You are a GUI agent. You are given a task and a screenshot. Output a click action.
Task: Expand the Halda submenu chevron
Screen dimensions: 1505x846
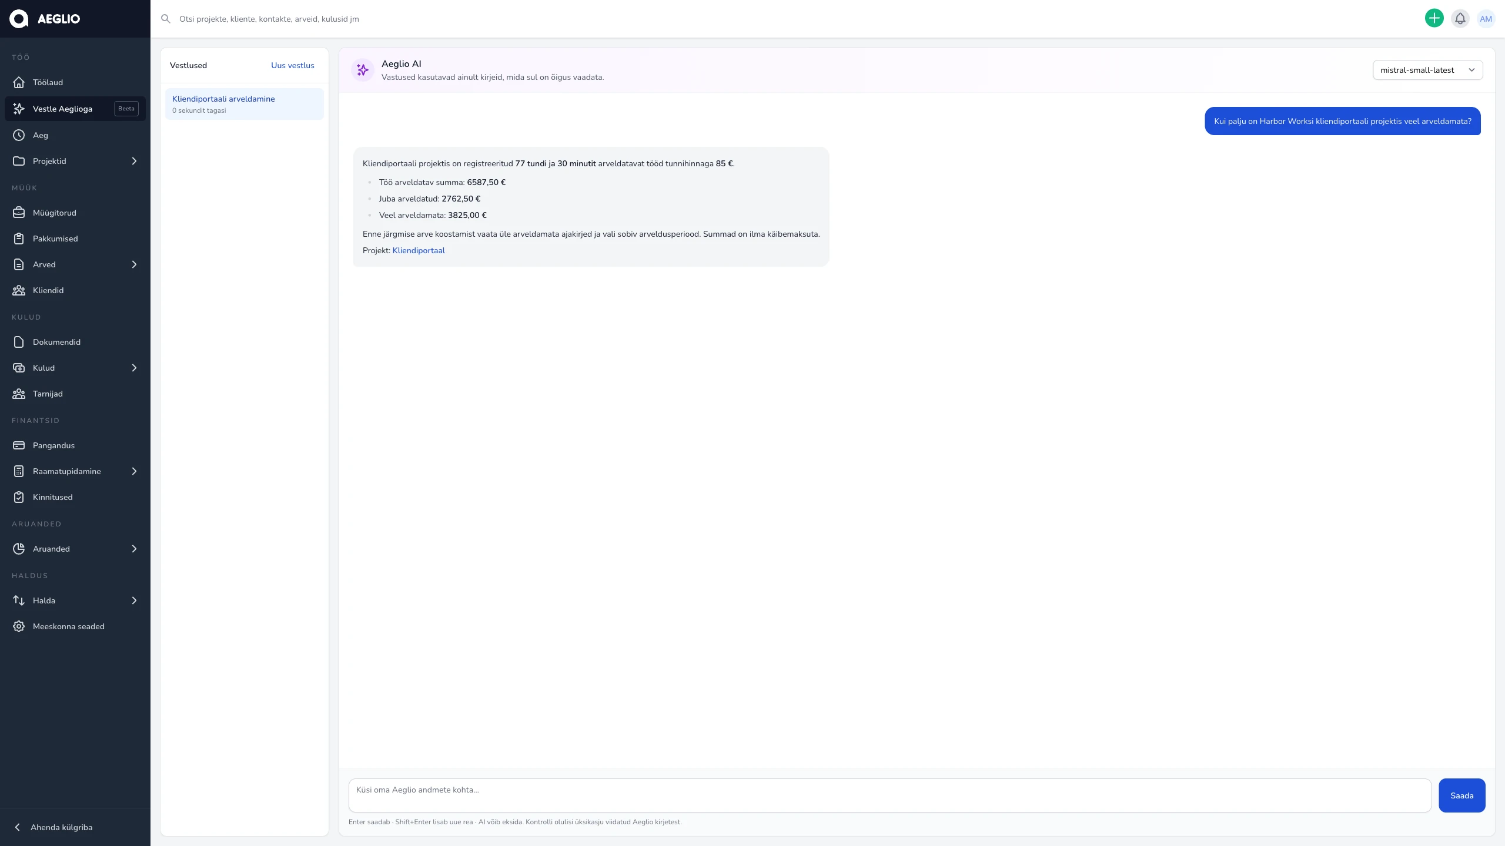134,600
